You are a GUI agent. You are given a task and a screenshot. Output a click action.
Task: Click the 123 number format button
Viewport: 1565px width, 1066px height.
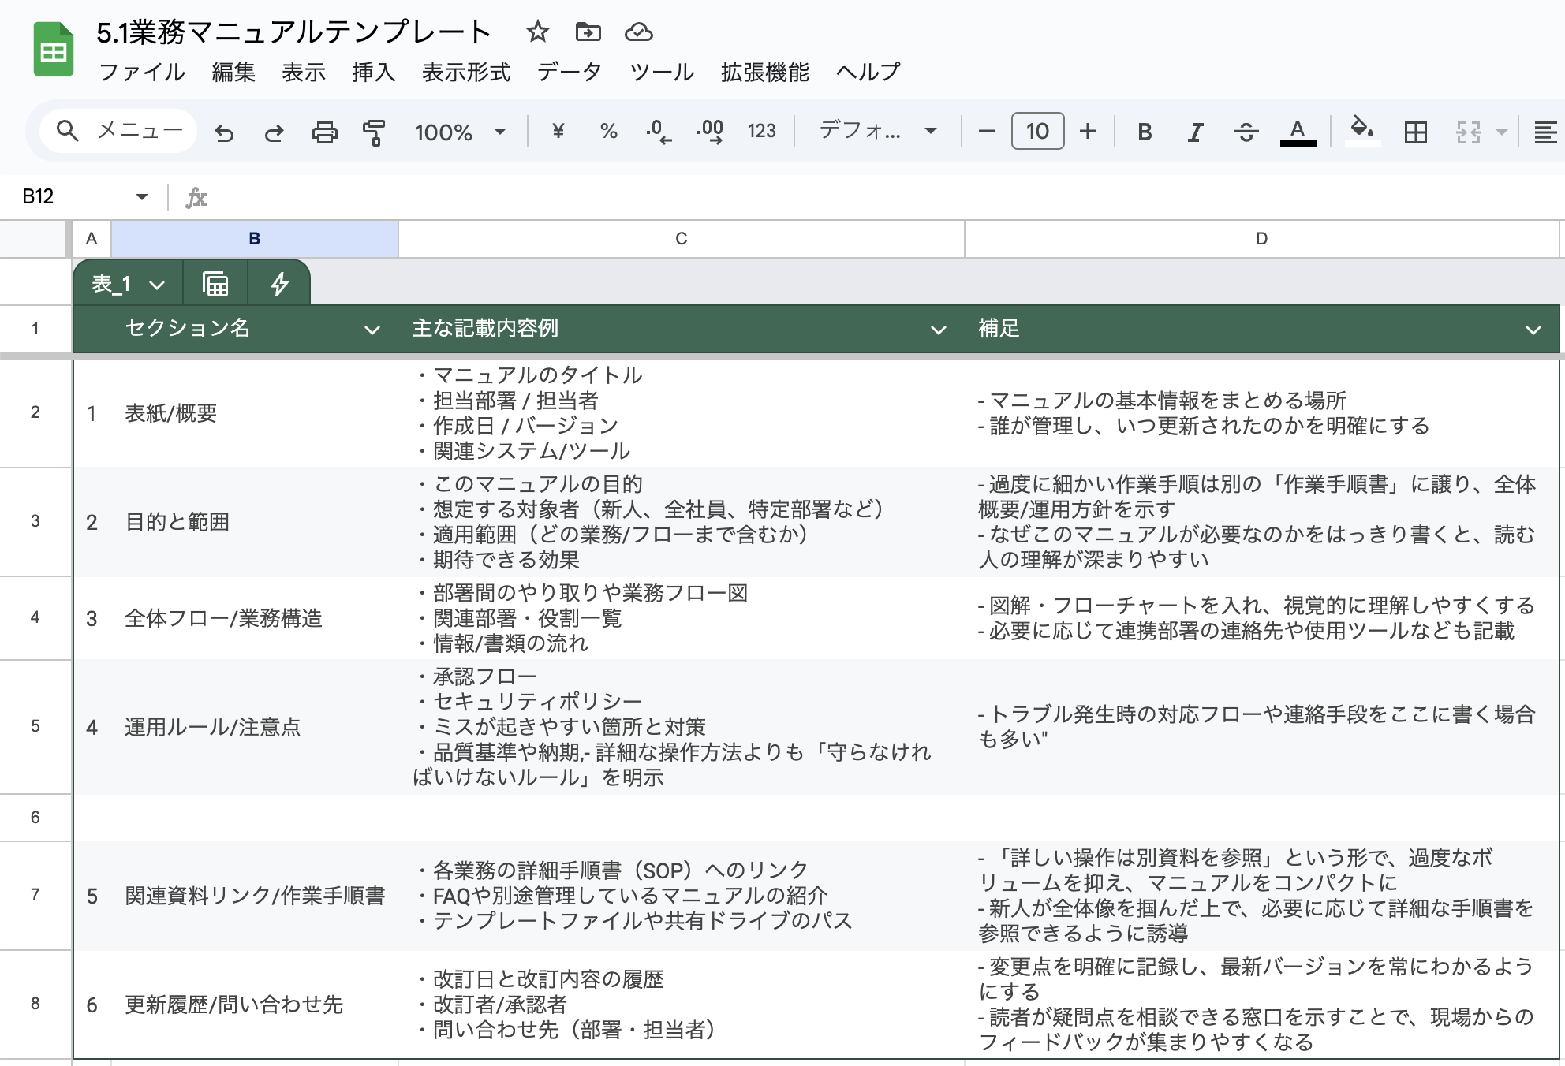[760, 132]
